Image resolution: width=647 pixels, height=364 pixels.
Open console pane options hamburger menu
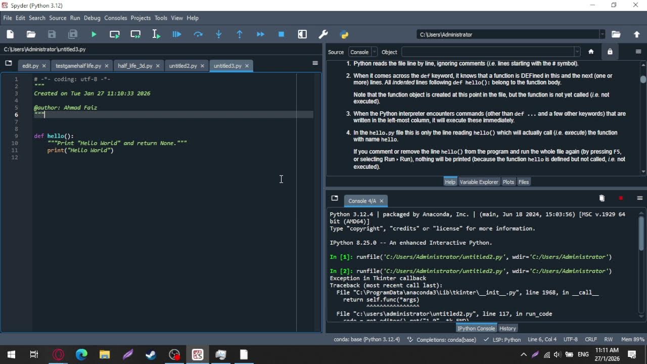pyautogui.click(x=639, y=198)
